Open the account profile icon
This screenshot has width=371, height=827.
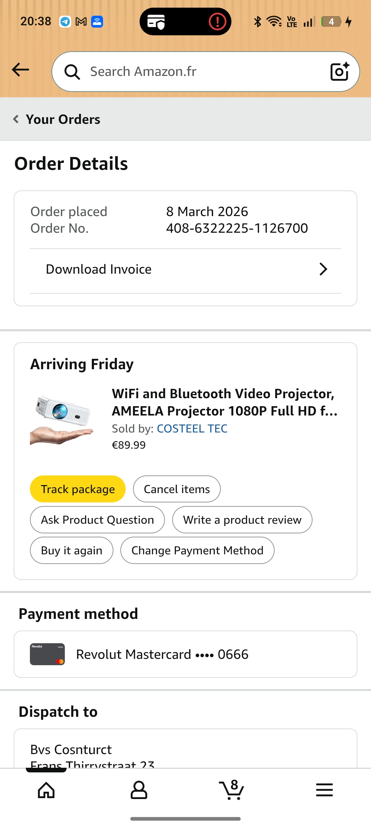(139, 790)
